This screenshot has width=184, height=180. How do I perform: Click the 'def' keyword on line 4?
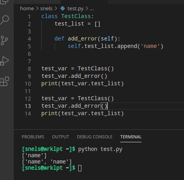click(59, 39)
